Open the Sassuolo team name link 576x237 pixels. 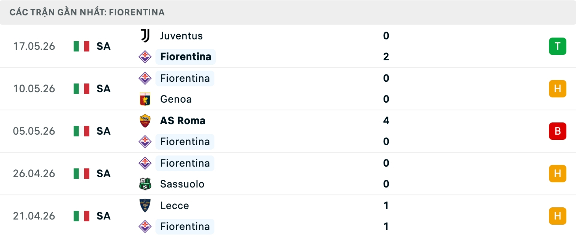pyautogui.click(x=182, y=184)
